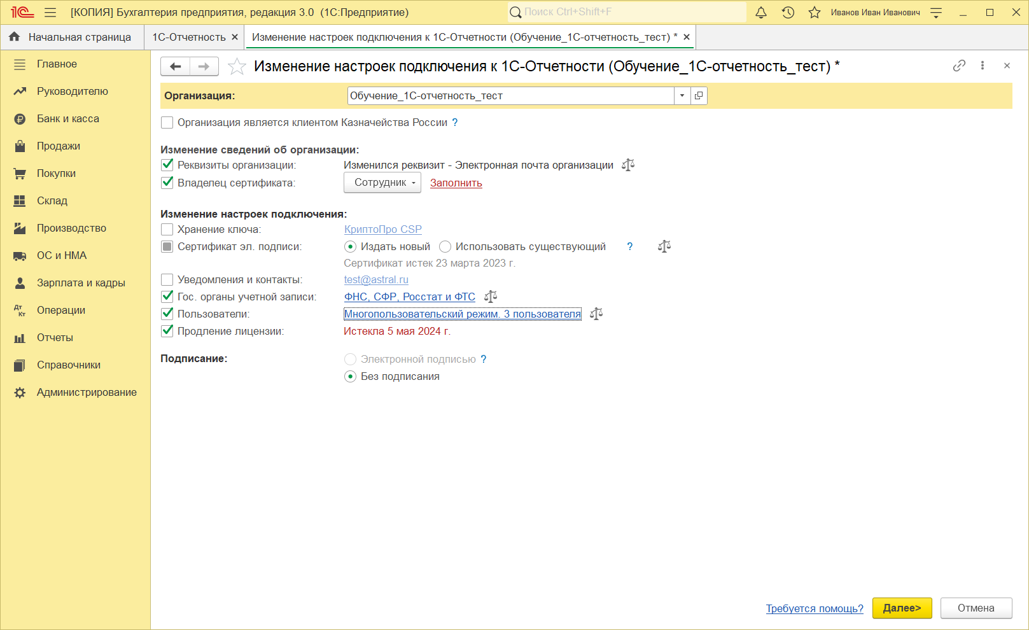The width and height of the screenshot is (1029, 630).
Task: Open Зарплата и кадры section
Action: [x=75, y=283]
